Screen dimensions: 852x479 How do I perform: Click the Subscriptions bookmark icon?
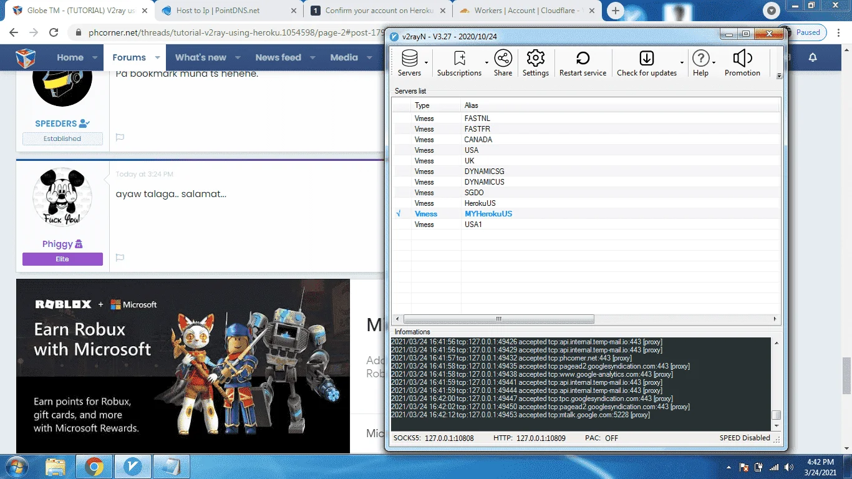click(x=460, y=59)
